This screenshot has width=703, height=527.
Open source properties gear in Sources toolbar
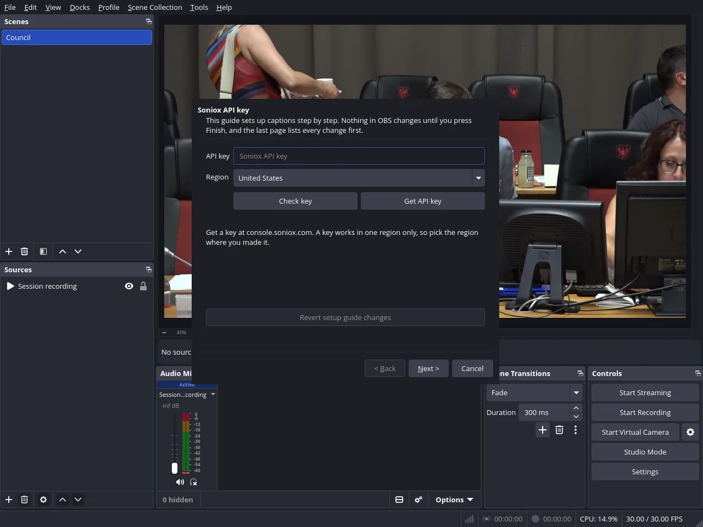click(43, 500)
